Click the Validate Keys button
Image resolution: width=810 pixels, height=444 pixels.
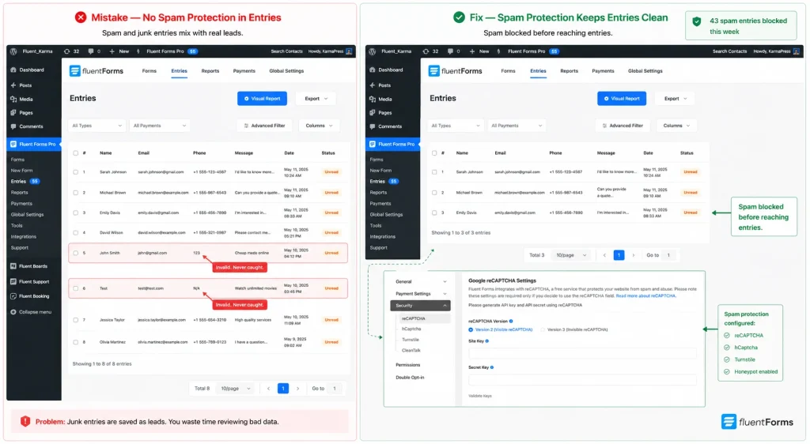480,396
